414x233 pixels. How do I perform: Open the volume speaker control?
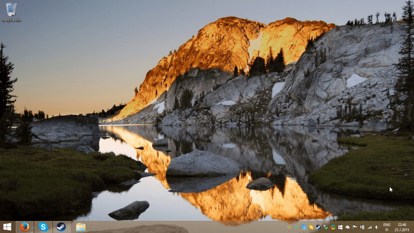click(x=377, y=227)
